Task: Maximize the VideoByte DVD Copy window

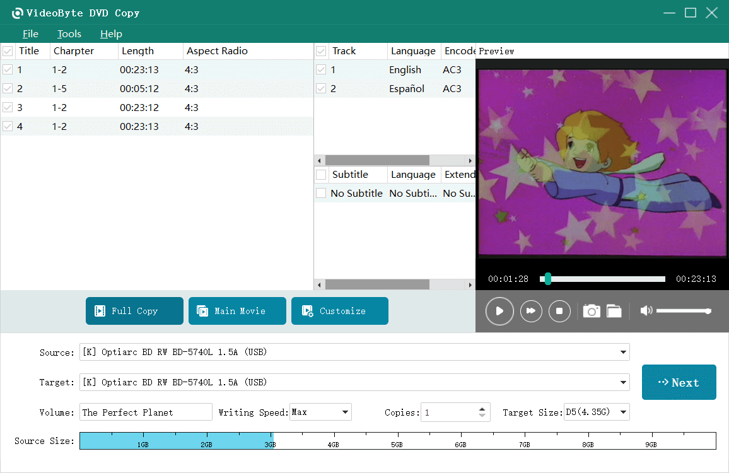Action: 691,13
